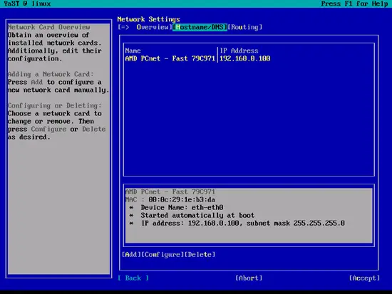This screenshot has height=294, width=392.
Task: Click the Add button
Action: tap(131, 255)
